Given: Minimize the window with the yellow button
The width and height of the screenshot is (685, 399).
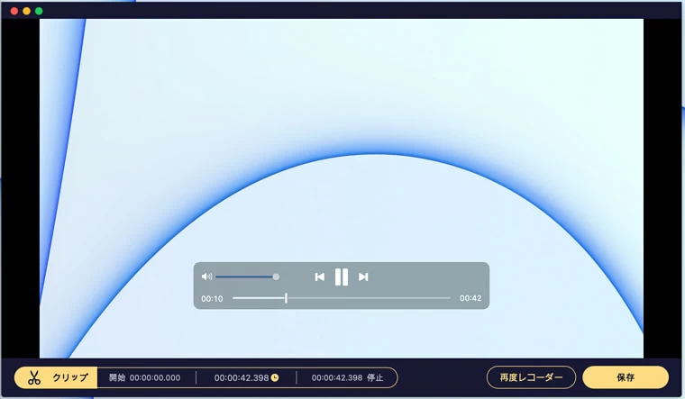Looking at the screenshot, I should pyautogui.click(x=27, y=11).
